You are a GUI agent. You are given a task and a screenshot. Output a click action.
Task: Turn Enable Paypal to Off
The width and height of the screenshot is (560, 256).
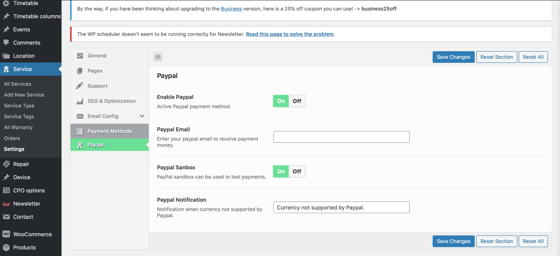(297, 101)
